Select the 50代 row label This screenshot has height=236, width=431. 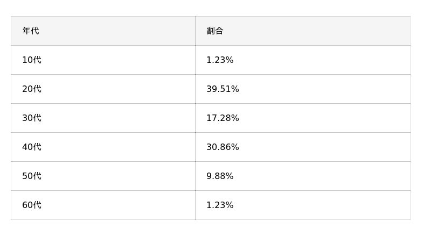[x=32, y=176]
